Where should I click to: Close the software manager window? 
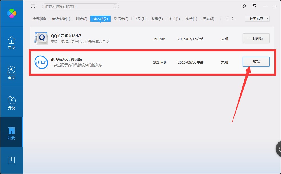pyautogui.click(x=276, y=6)
